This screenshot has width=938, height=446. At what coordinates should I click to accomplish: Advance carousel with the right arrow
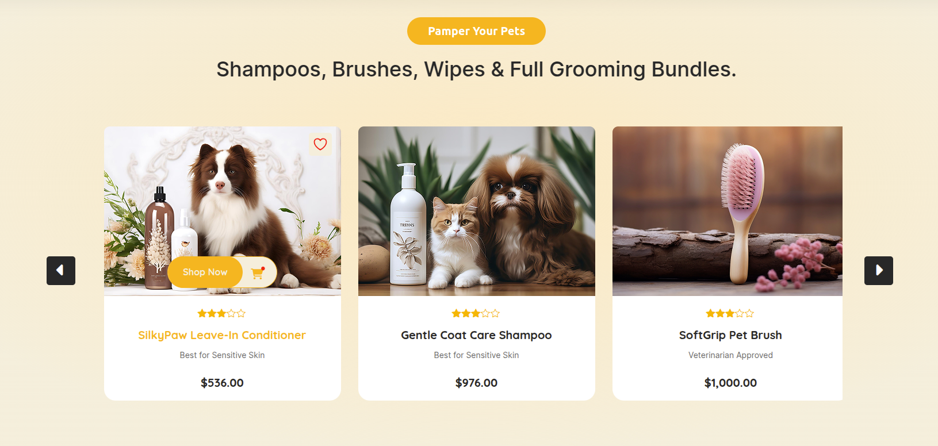(879, 271)
